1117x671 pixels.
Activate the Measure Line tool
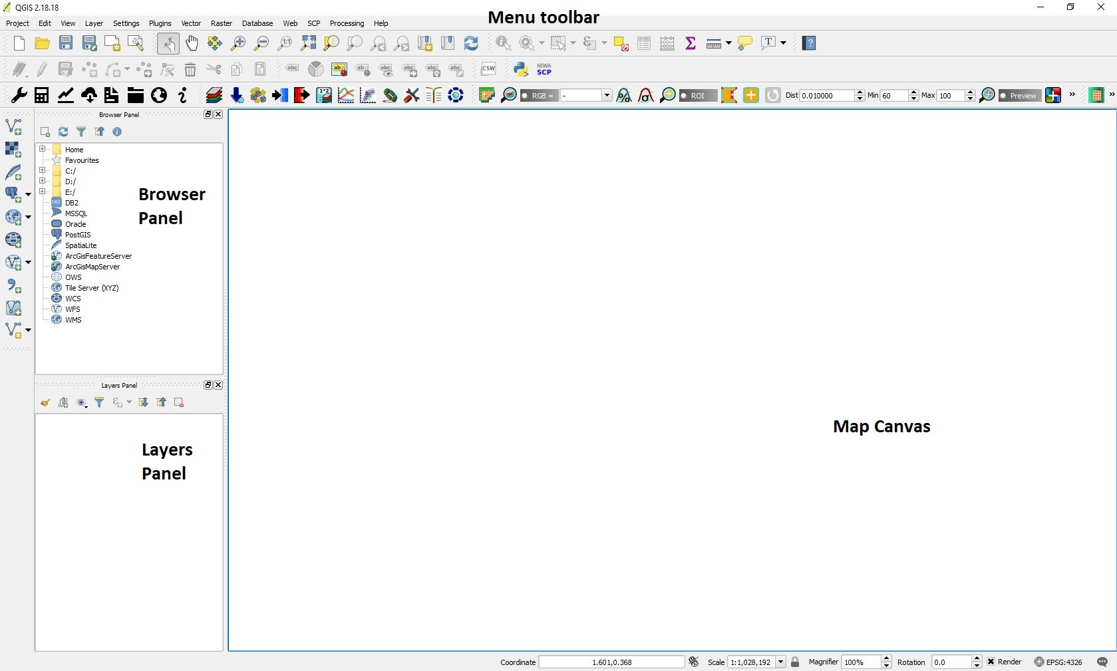click(x=713, y=43)
